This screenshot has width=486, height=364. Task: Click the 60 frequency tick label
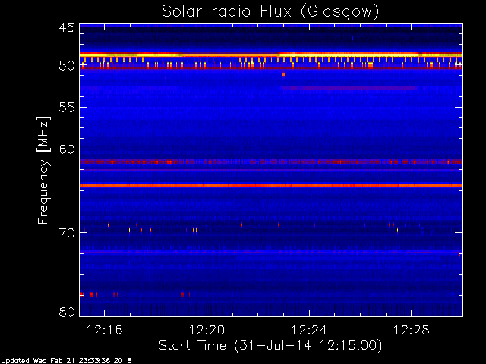67,149
